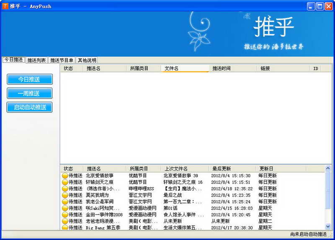Click status icon of 哔哩哔哩RSS row

[x=65, y=189]
